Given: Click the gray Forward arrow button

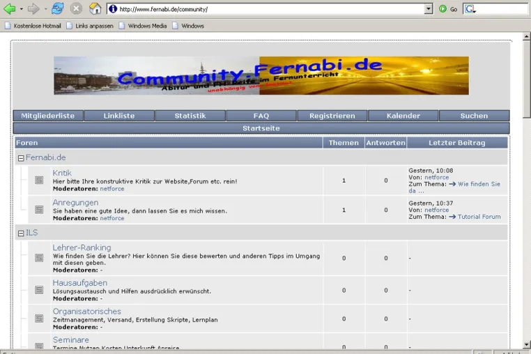Looking at the screenshot, I should (33, 9).
